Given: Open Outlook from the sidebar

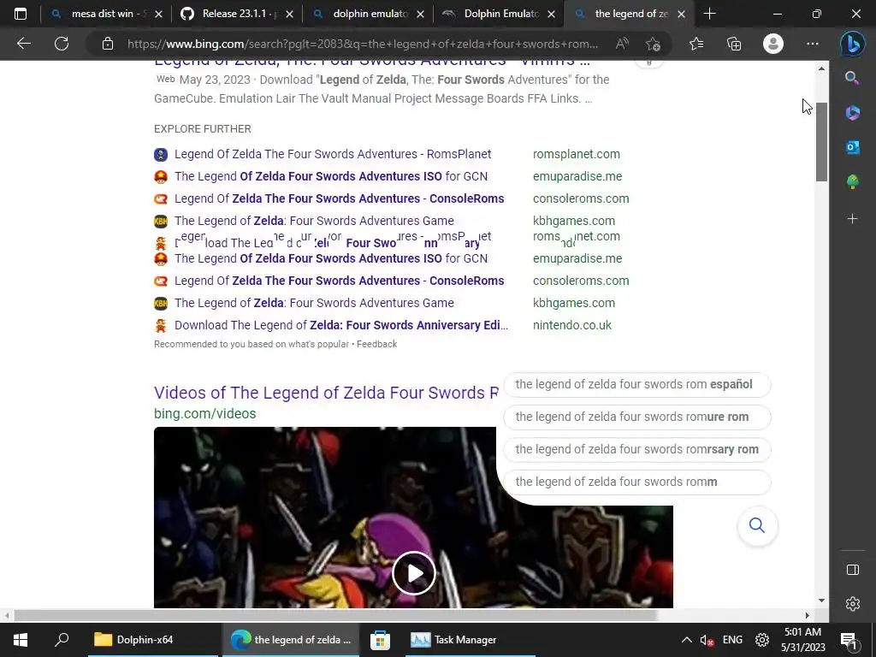Looking at the screenshot, I should click(x=852, y=147).
